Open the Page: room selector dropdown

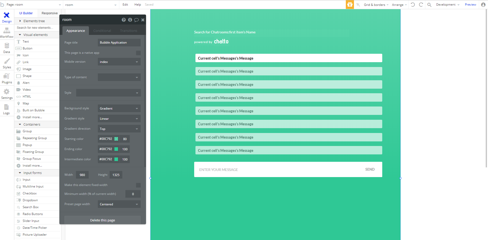tap(34, 5)
